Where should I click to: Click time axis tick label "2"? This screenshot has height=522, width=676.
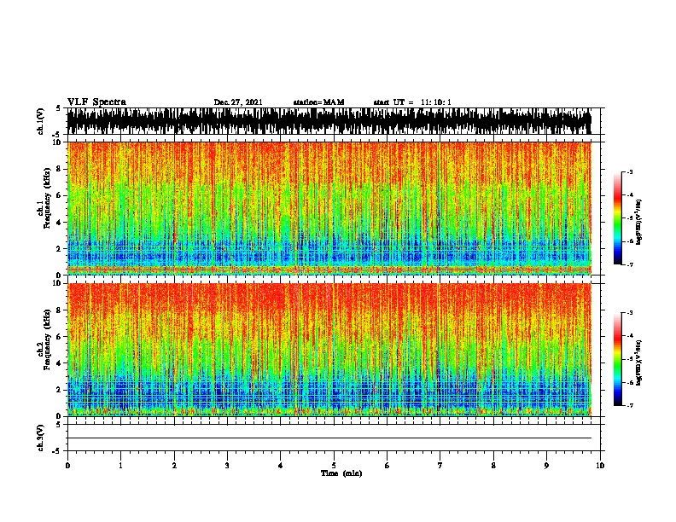click(x=174, y=466)
